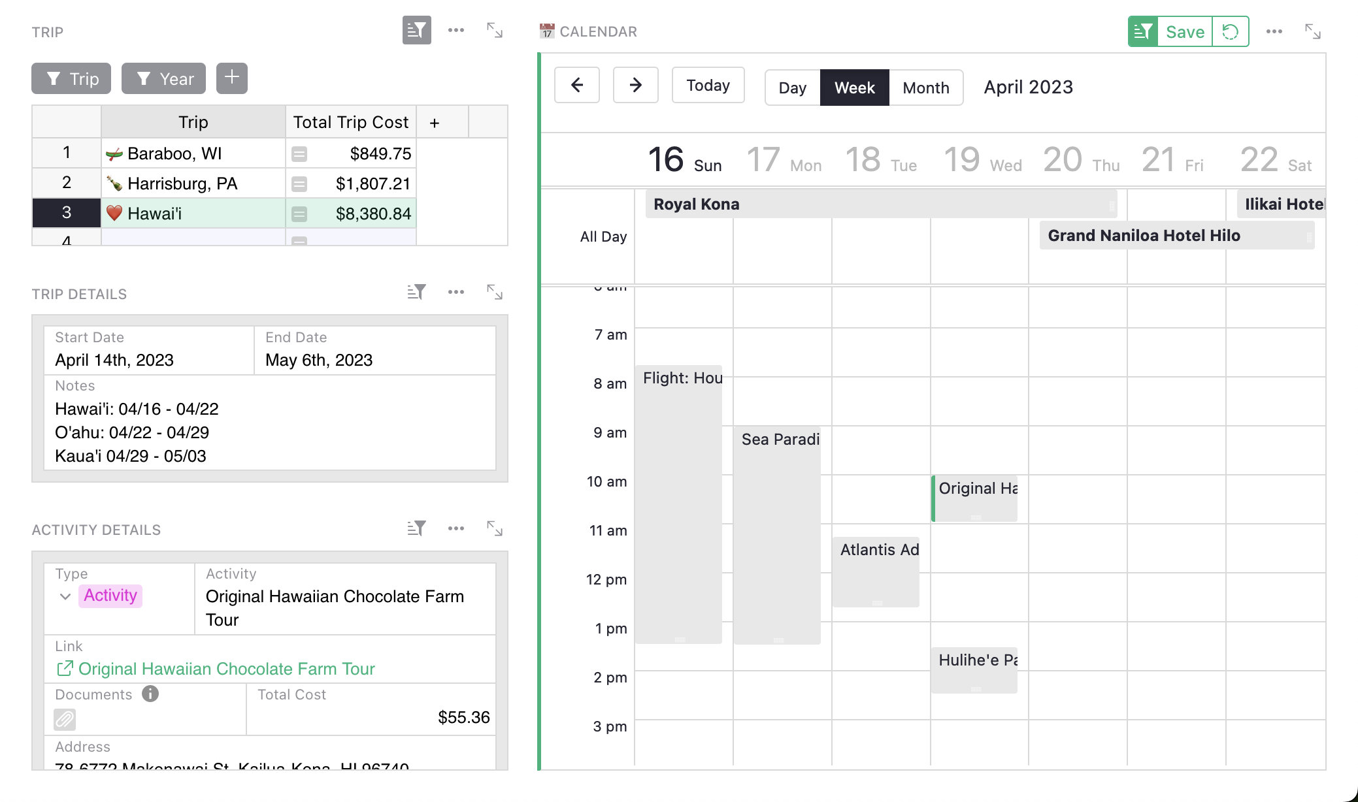Click the Save button in calendar toolbar

point(1184,31)
